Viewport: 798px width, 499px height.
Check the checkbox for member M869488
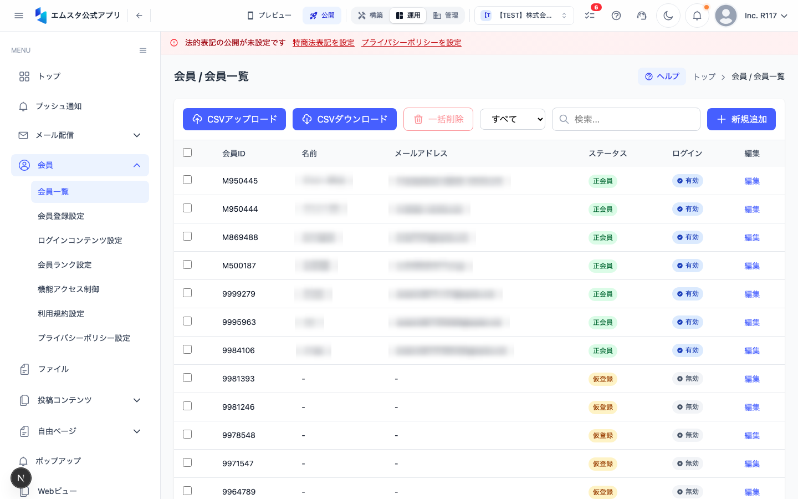[x=187, y=236]
